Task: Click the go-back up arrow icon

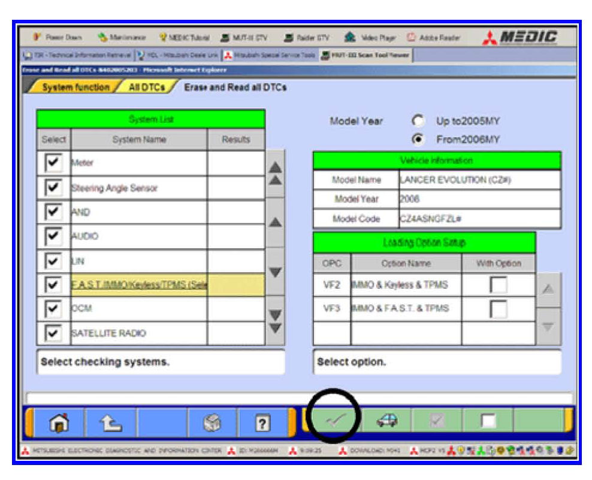Action: (x=110, y=422)
